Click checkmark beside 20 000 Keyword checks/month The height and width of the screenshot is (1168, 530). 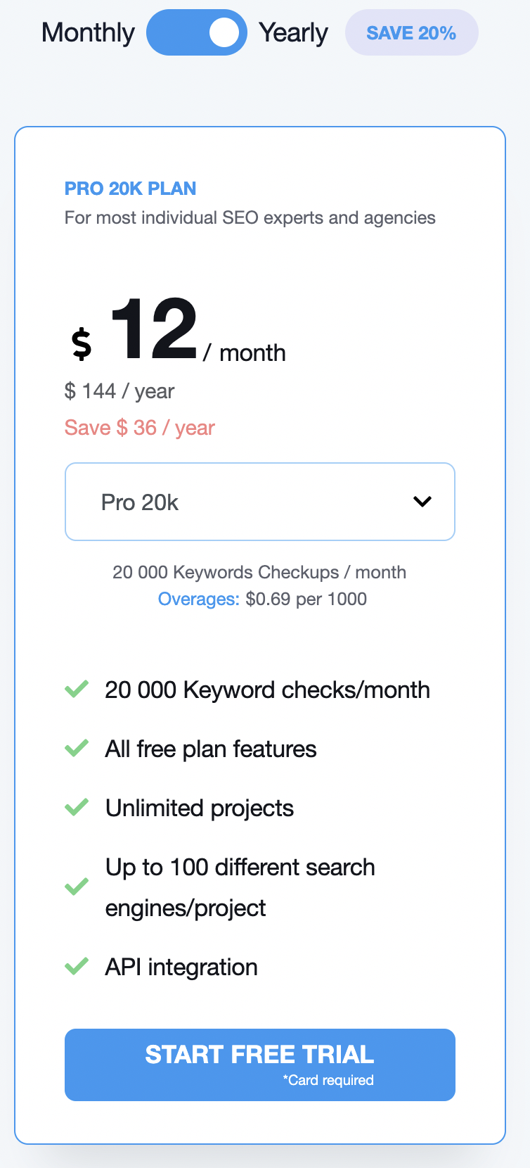coord(77,689)
